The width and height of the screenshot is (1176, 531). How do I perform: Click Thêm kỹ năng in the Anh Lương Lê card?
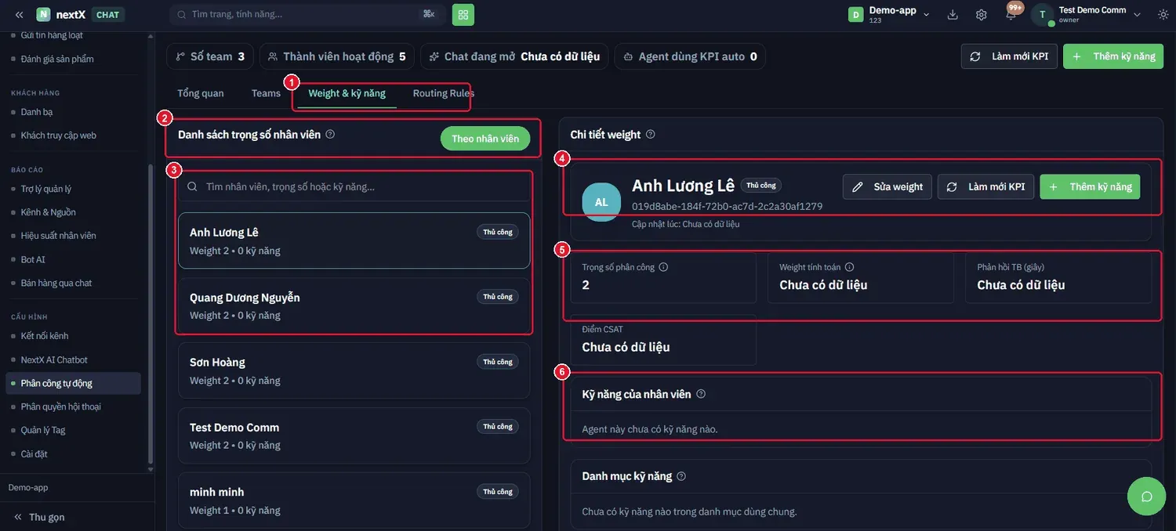[x=1090, y=186]
